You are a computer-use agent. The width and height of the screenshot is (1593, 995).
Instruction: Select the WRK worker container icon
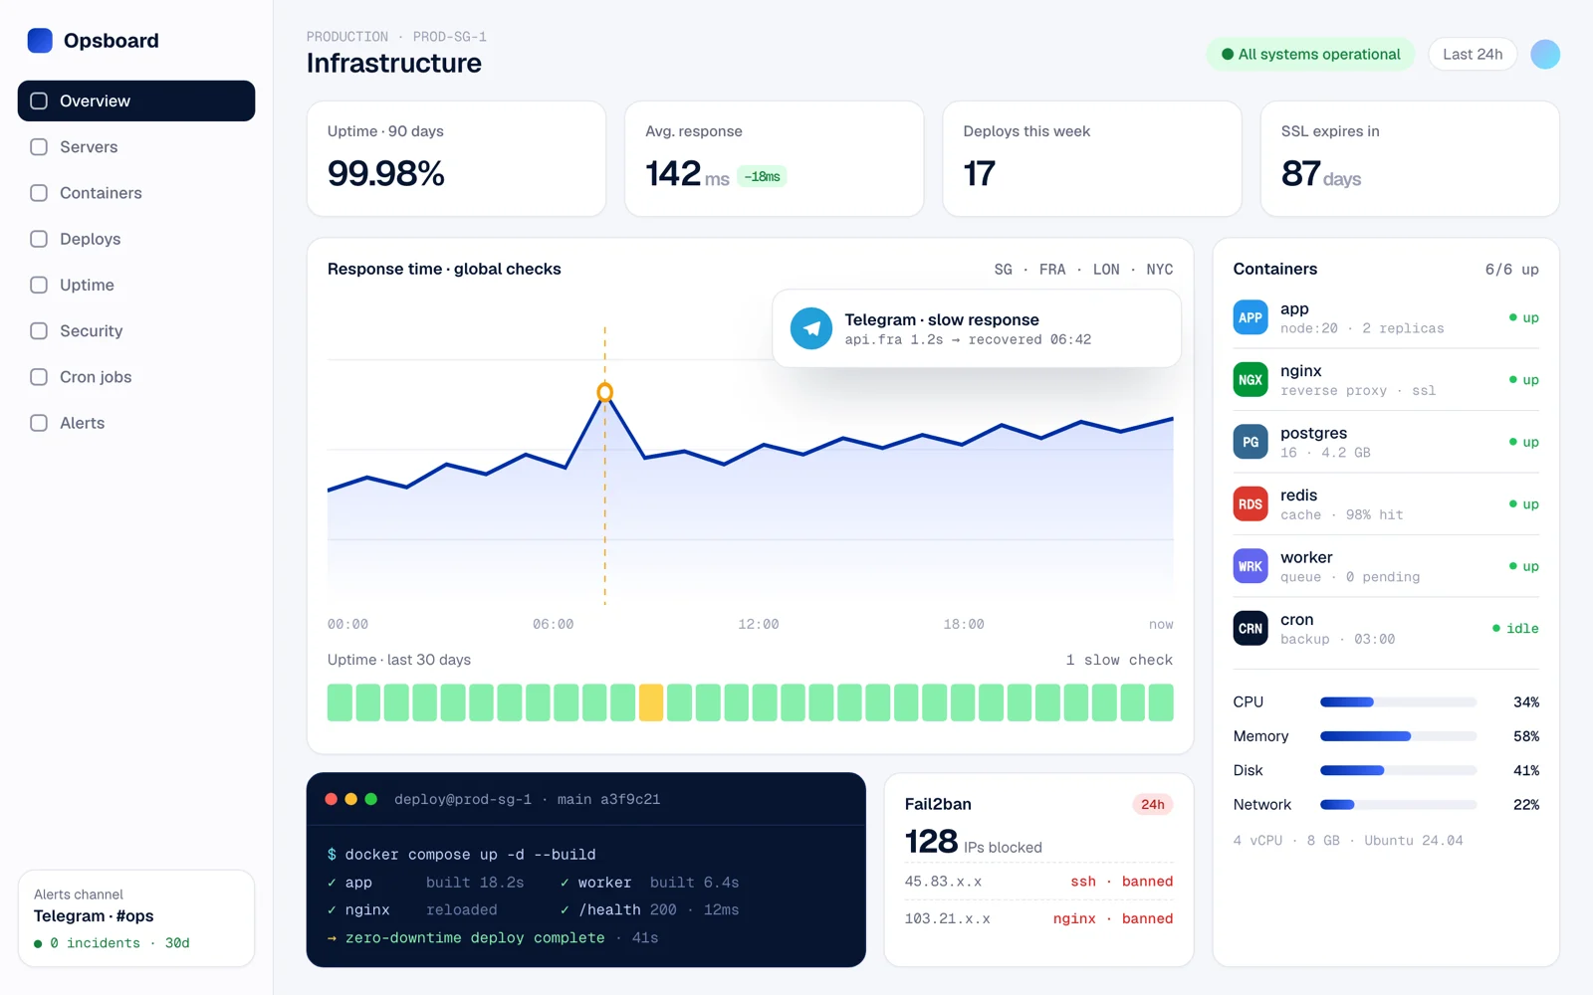point(1251,566)
